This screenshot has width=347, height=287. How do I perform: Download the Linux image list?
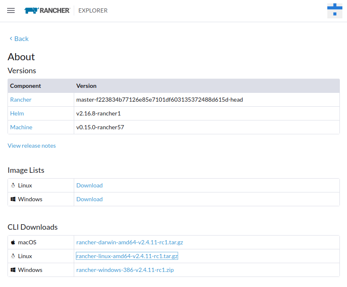89,185
